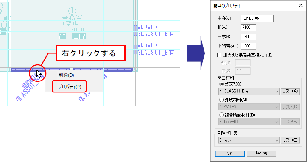
Task: Select the lower WNDW07 window marker
Action: click(136, 49)
